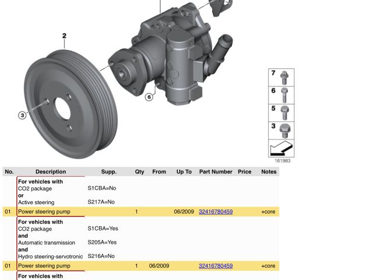Viewport: 373px width, 280px height.
Task: Click the Supp. column header
Action: [109, 172]
